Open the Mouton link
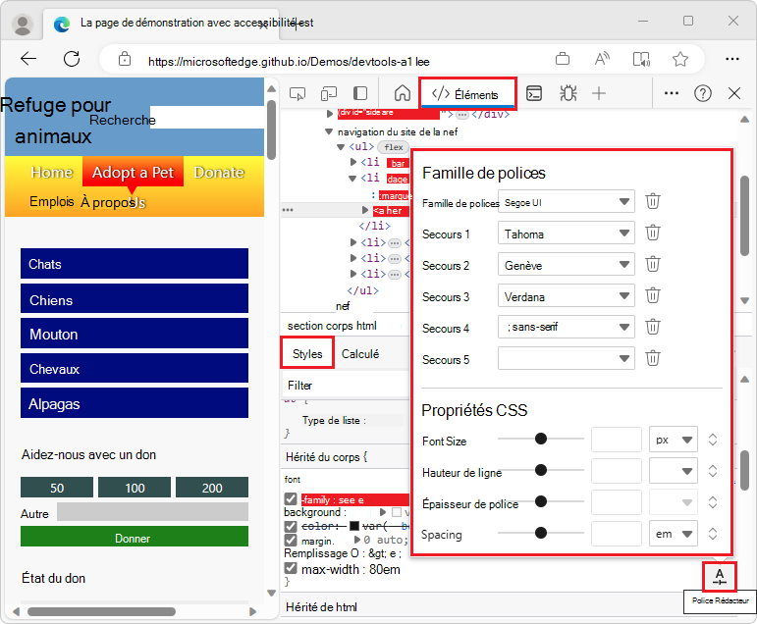Image resolution: width=757 pixels, height=624 pixels. click(x=135, y=334)
